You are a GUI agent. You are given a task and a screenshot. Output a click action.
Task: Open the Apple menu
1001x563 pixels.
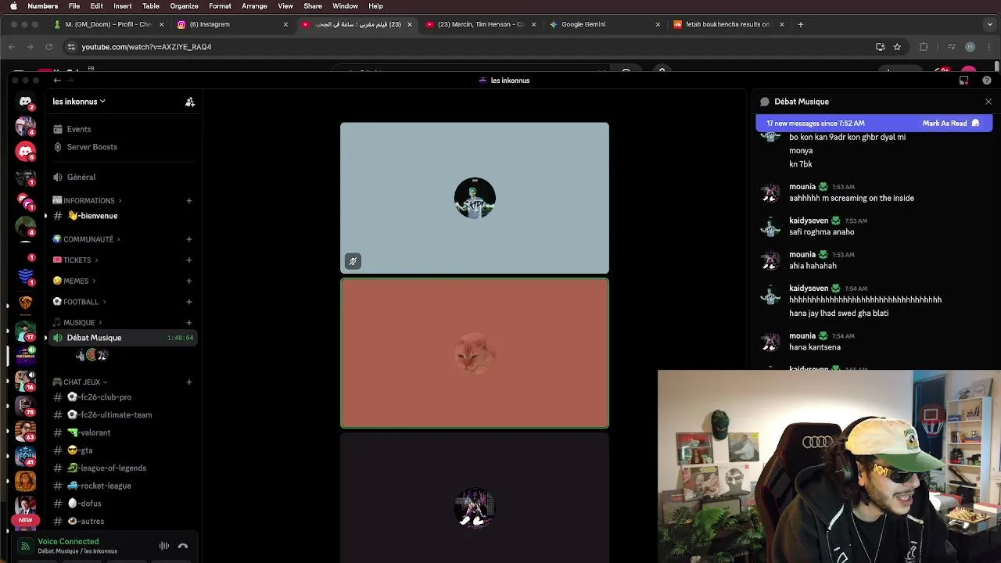click(13, 5)
